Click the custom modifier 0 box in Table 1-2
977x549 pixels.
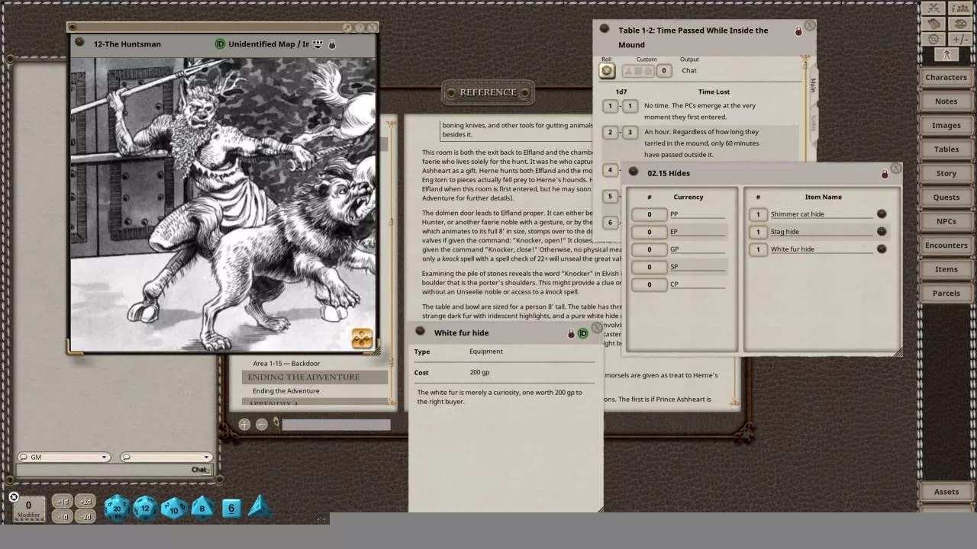coord(664,71)
